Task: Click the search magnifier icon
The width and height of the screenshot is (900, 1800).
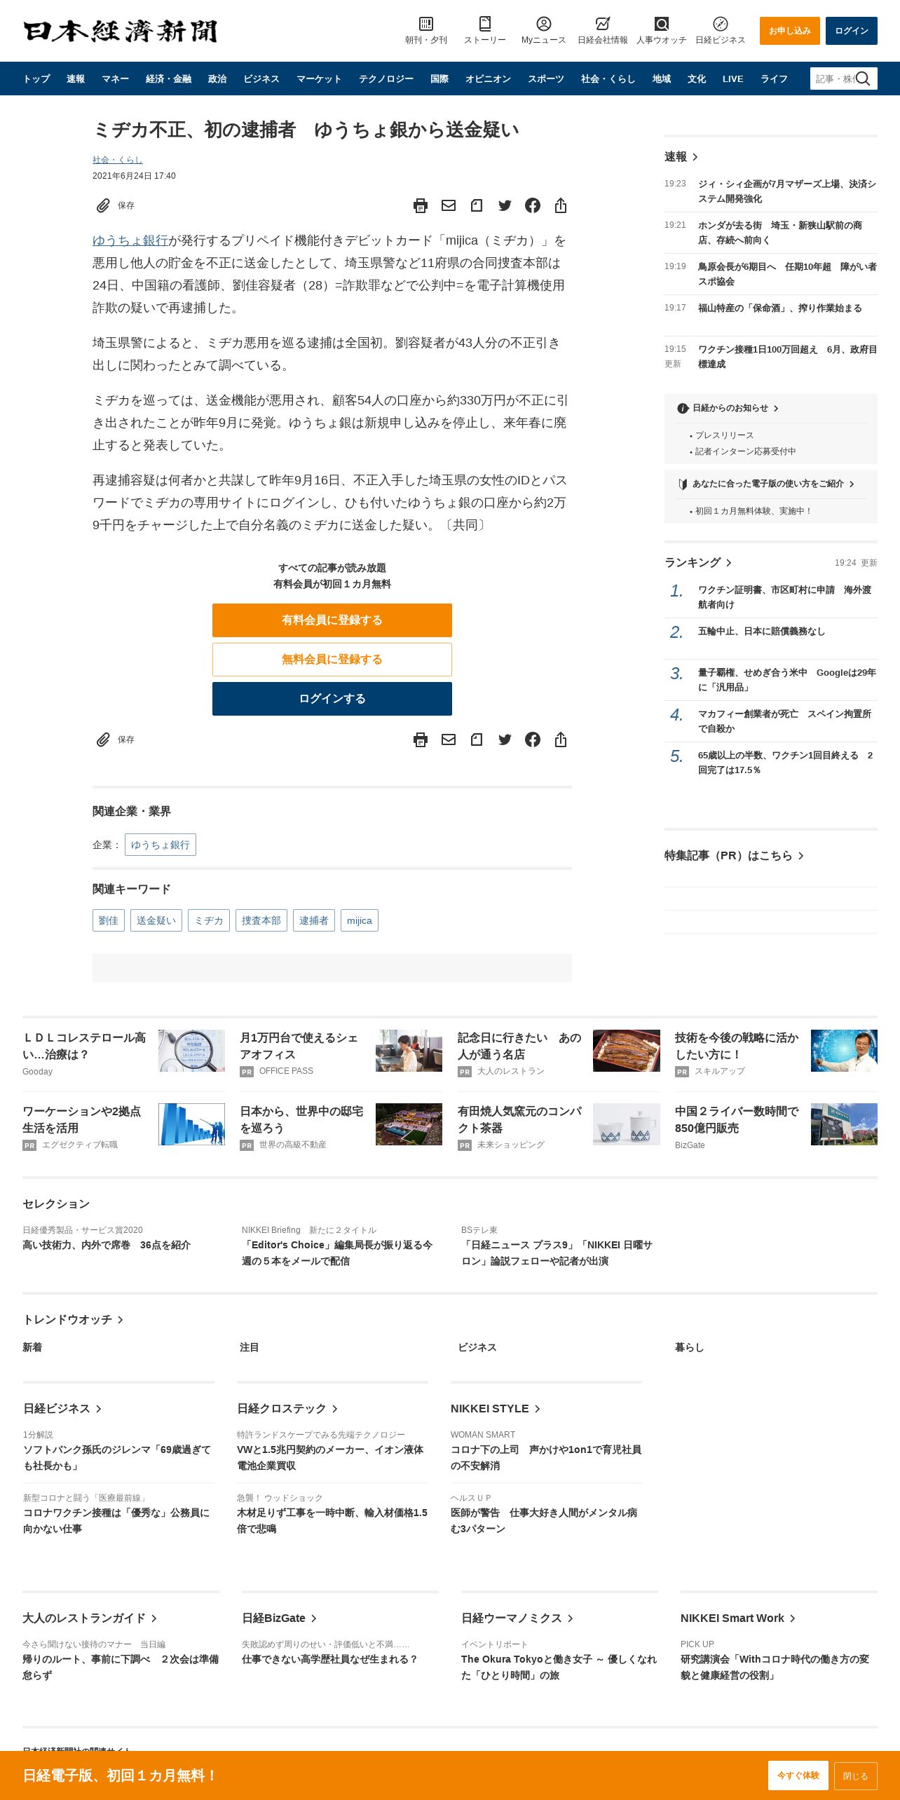Action: click(x=864, y=79)
